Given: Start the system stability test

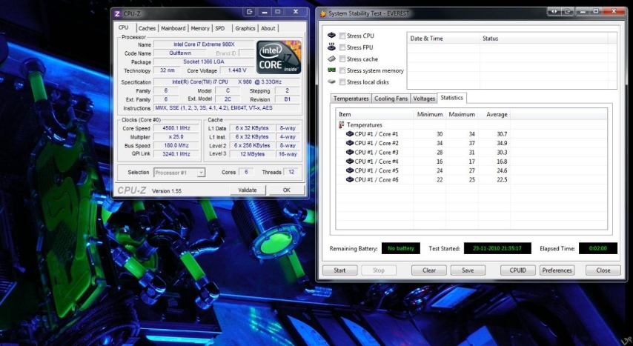Looking at the screenshot, I should [340, 270].
